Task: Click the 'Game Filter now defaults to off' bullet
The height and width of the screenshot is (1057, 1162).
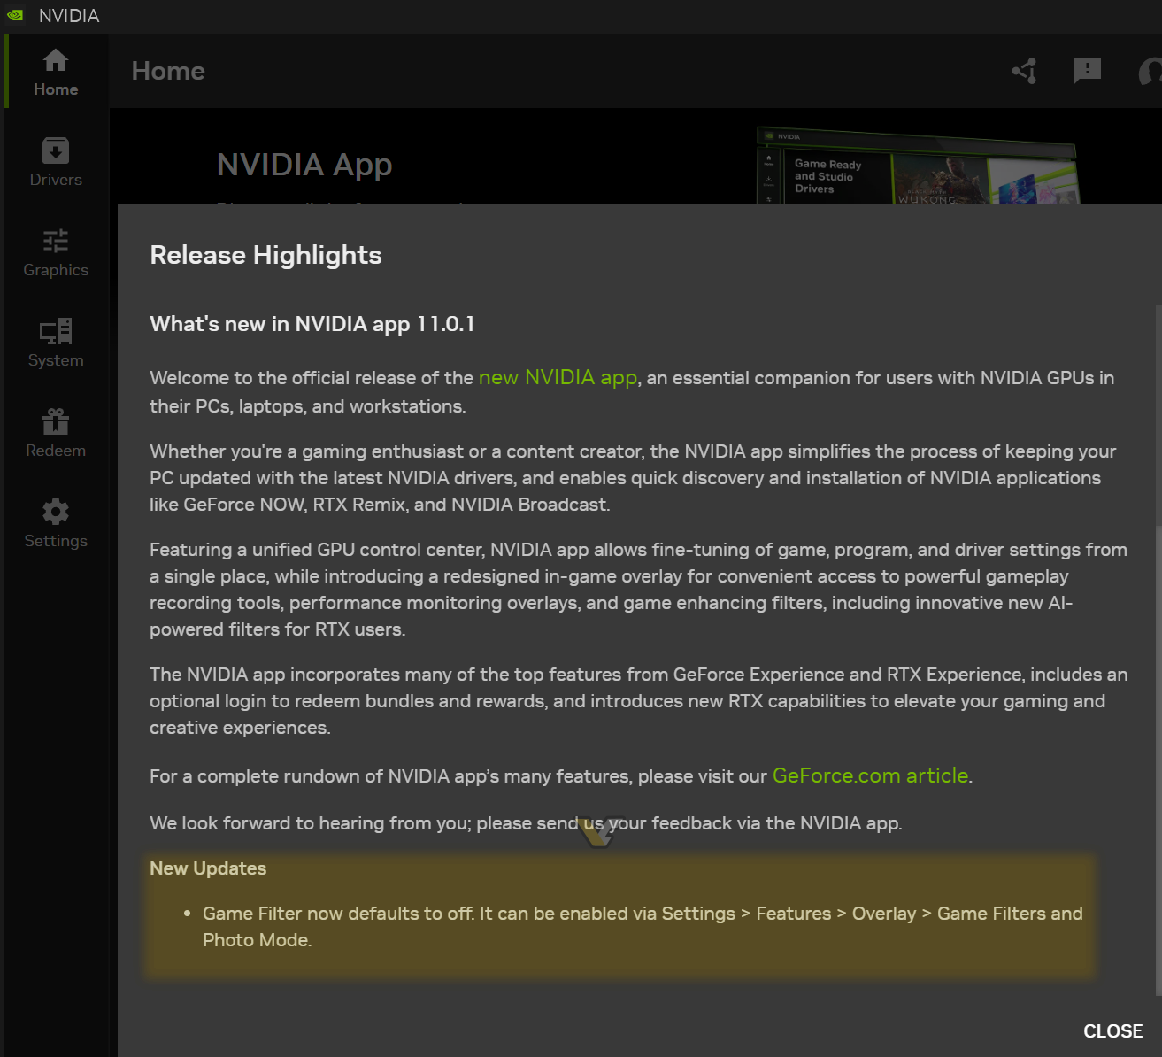Action: tap(643, 927)
